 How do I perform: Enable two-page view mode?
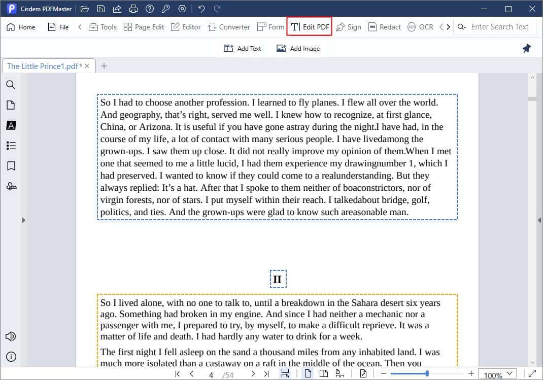[x=324, y=373]
